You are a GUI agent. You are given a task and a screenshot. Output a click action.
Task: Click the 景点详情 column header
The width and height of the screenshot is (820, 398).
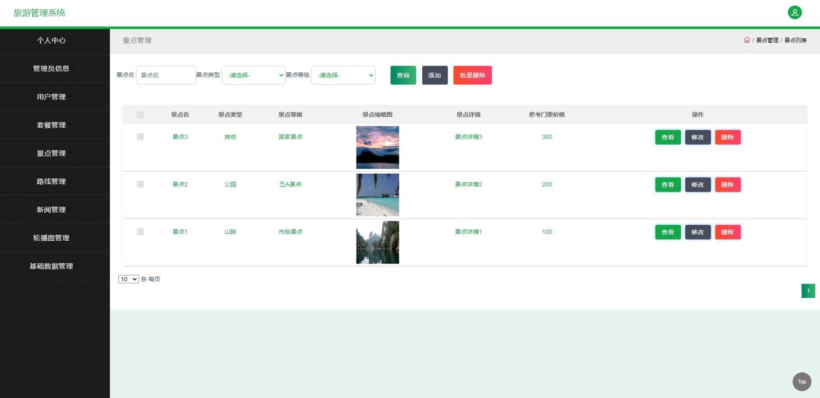(x=469, y=115)
